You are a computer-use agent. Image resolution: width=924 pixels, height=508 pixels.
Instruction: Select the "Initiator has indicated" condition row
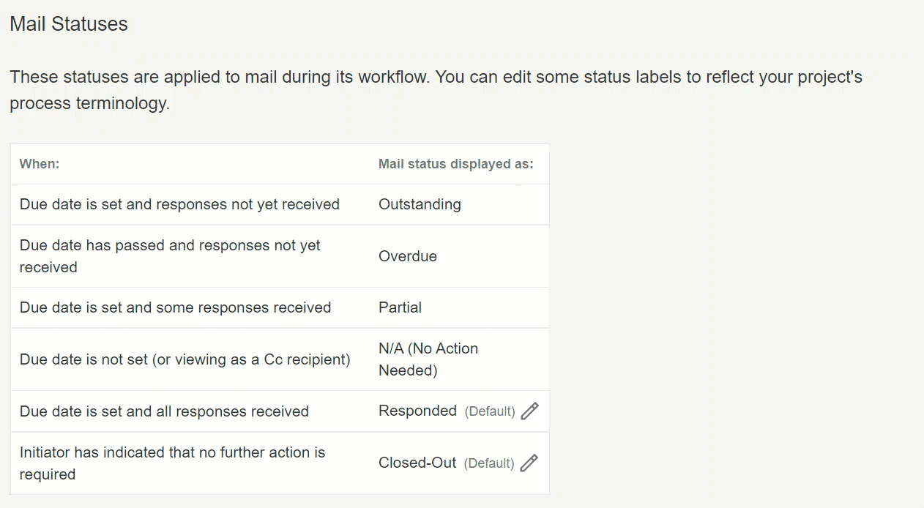(172, 463)
